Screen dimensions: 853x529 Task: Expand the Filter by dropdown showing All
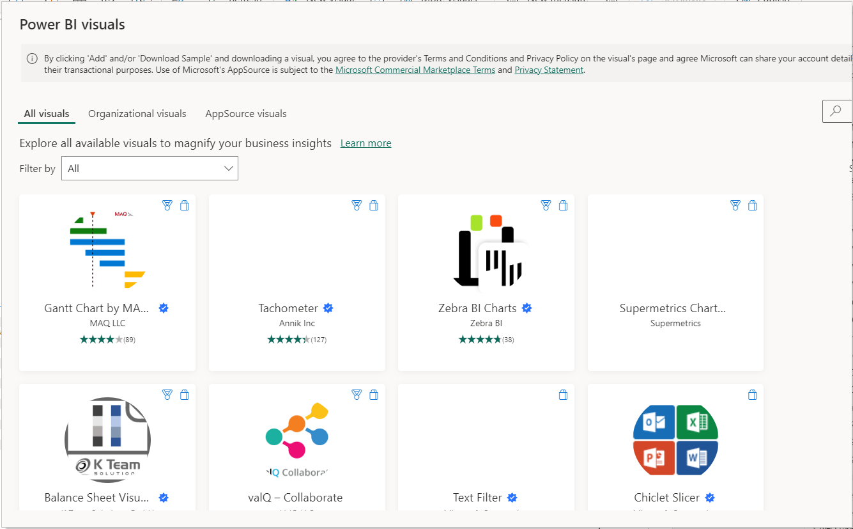tap(150, 168)
